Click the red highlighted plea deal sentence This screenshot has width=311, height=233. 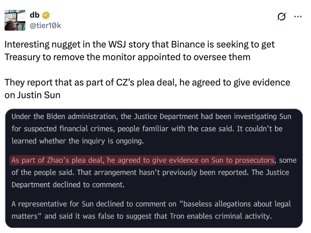pyautogui.click(x=142, y=160)
